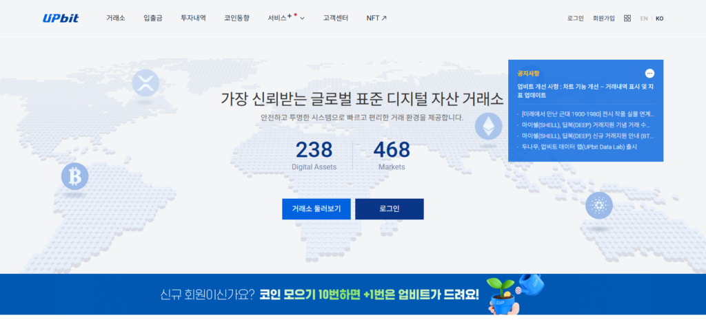This screenshot has width=706, height=333.
Task: Click the Cardano coin icon
Action: [598, 205]
